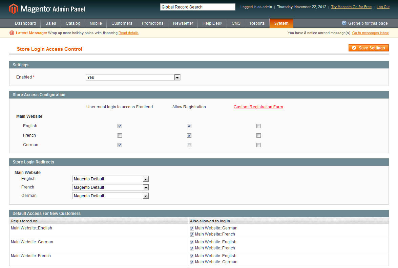This screenshot has width=398, height=268.
Task: Click the 'Store Login Access Control' heading
Action: tap(49, 49)
